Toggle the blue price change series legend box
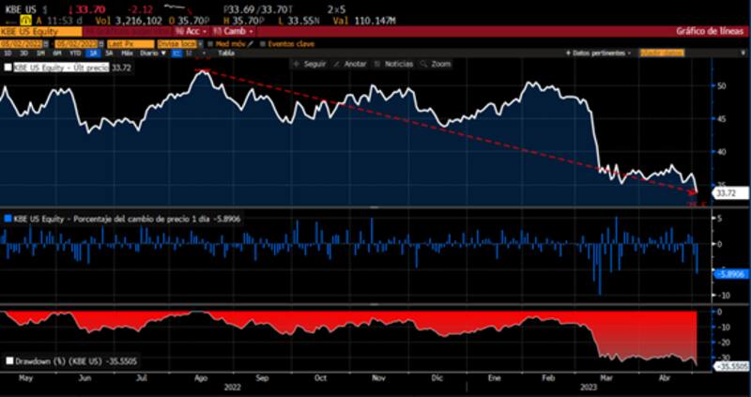This screenshot has width=751, height=397. [8, 217]
